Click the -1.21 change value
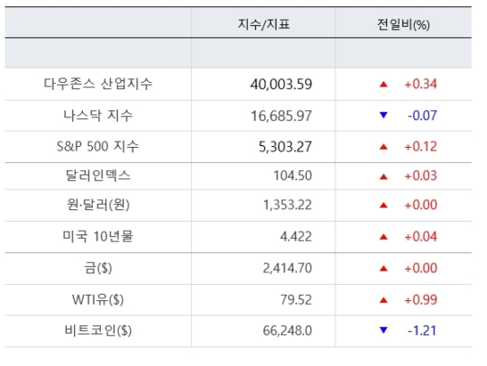Screen dimensions: 487x366 pyautogui.click(x=422, y=331)
